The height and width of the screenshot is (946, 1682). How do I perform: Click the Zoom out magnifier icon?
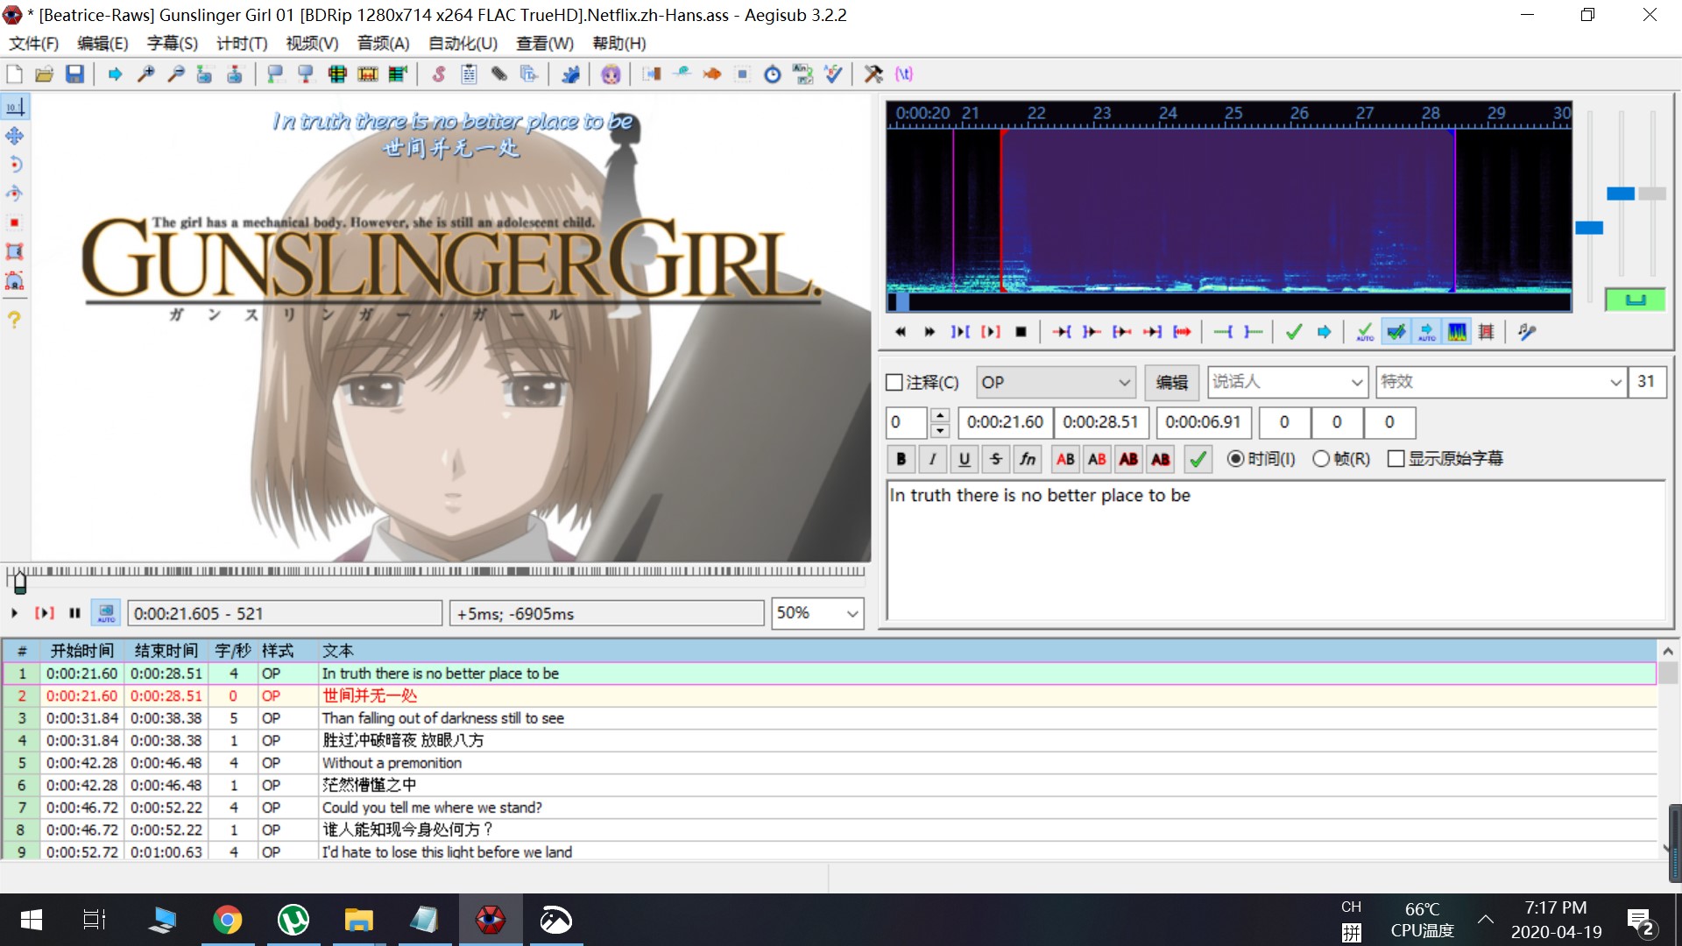pos(175,74)
